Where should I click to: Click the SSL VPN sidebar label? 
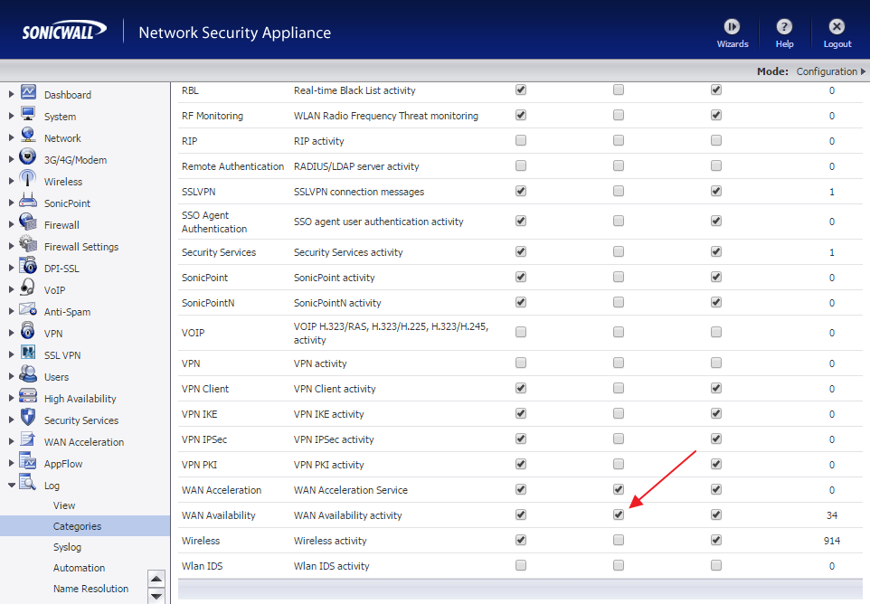[x=62, y=355]
